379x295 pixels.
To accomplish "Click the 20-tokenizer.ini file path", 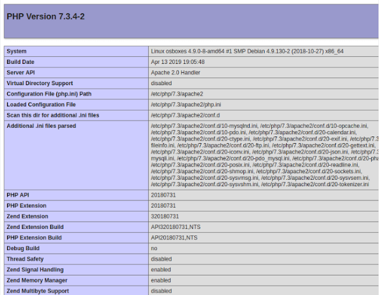I will click(x=314, y=184).
